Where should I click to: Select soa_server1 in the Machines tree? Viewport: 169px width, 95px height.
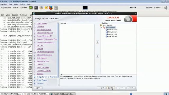112,36
